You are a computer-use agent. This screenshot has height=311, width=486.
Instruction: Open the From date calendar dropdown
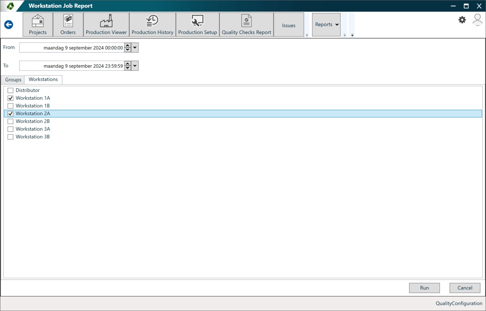tap(135, 47)
